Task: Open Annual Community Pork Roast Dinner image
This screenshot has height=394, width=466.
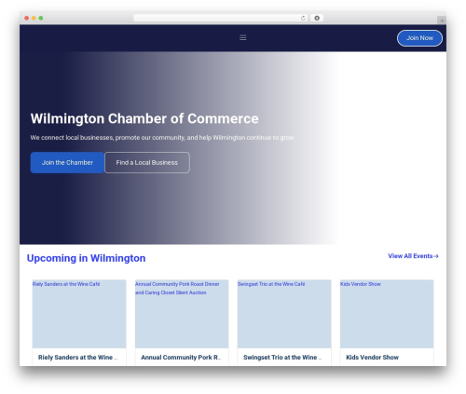Action: (182, 314)
